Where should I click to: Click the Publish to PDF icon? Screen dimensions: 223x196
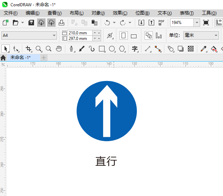pos(162,23)
